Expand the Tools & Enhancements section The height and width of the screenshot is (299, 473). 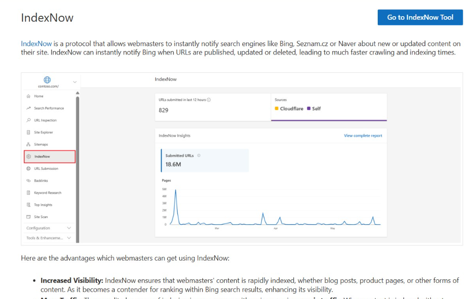(x=69, y=238)
